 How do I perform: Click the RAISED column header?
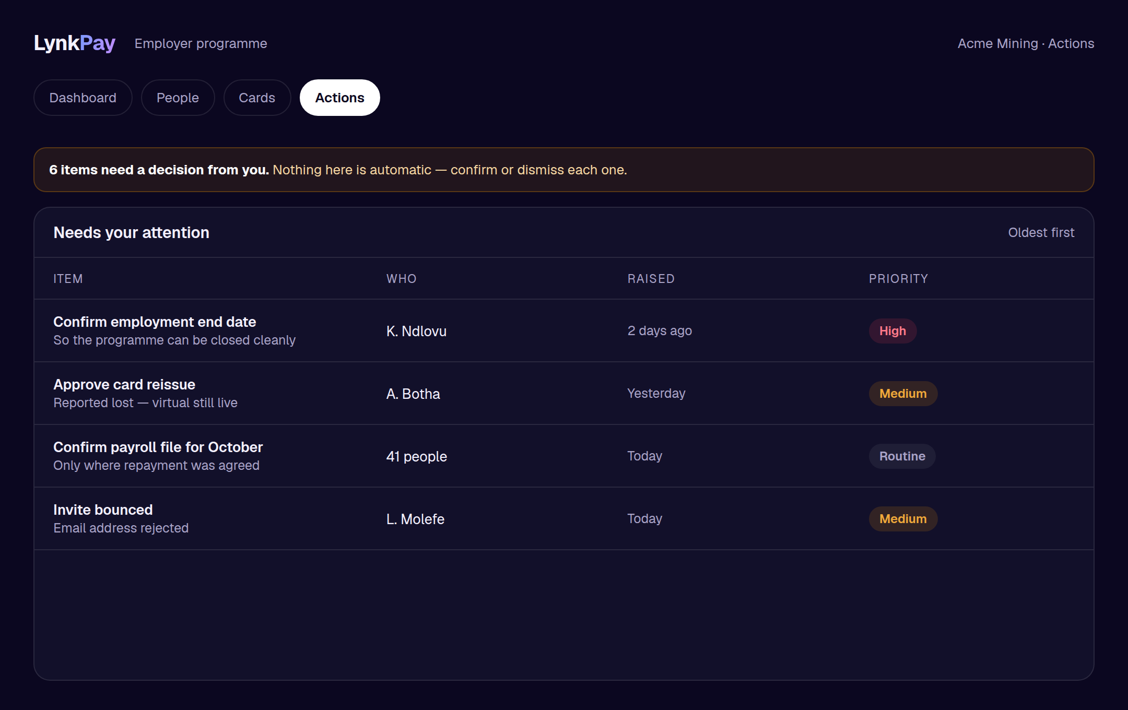[651, 279]
